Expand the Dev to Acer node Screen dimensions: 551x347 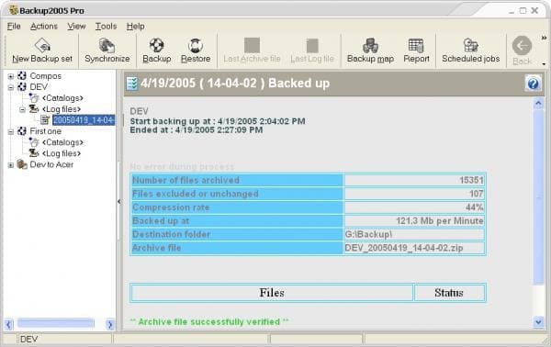11,165
